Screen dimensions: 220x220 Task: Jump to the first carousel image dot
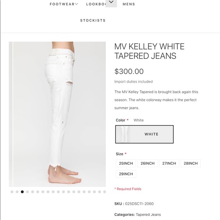click(x=12, y=192)
